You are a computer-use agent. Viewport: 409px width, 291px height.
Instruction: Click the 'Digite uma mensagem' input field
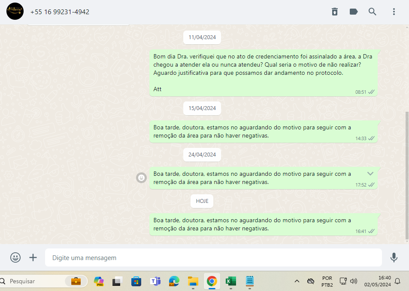click(213, 258)
